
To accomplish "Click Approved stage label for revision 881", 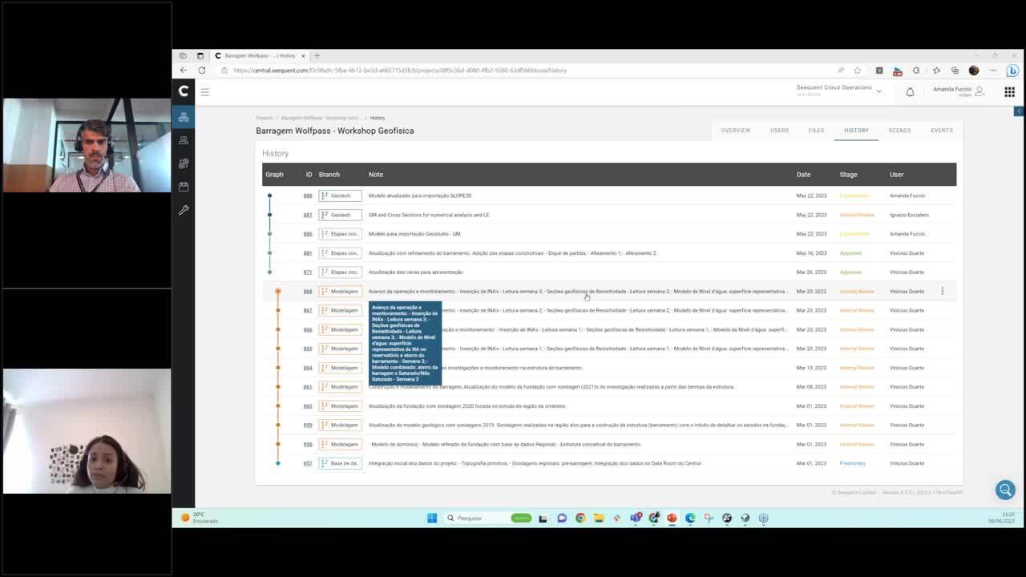I will tap(850, 253).
